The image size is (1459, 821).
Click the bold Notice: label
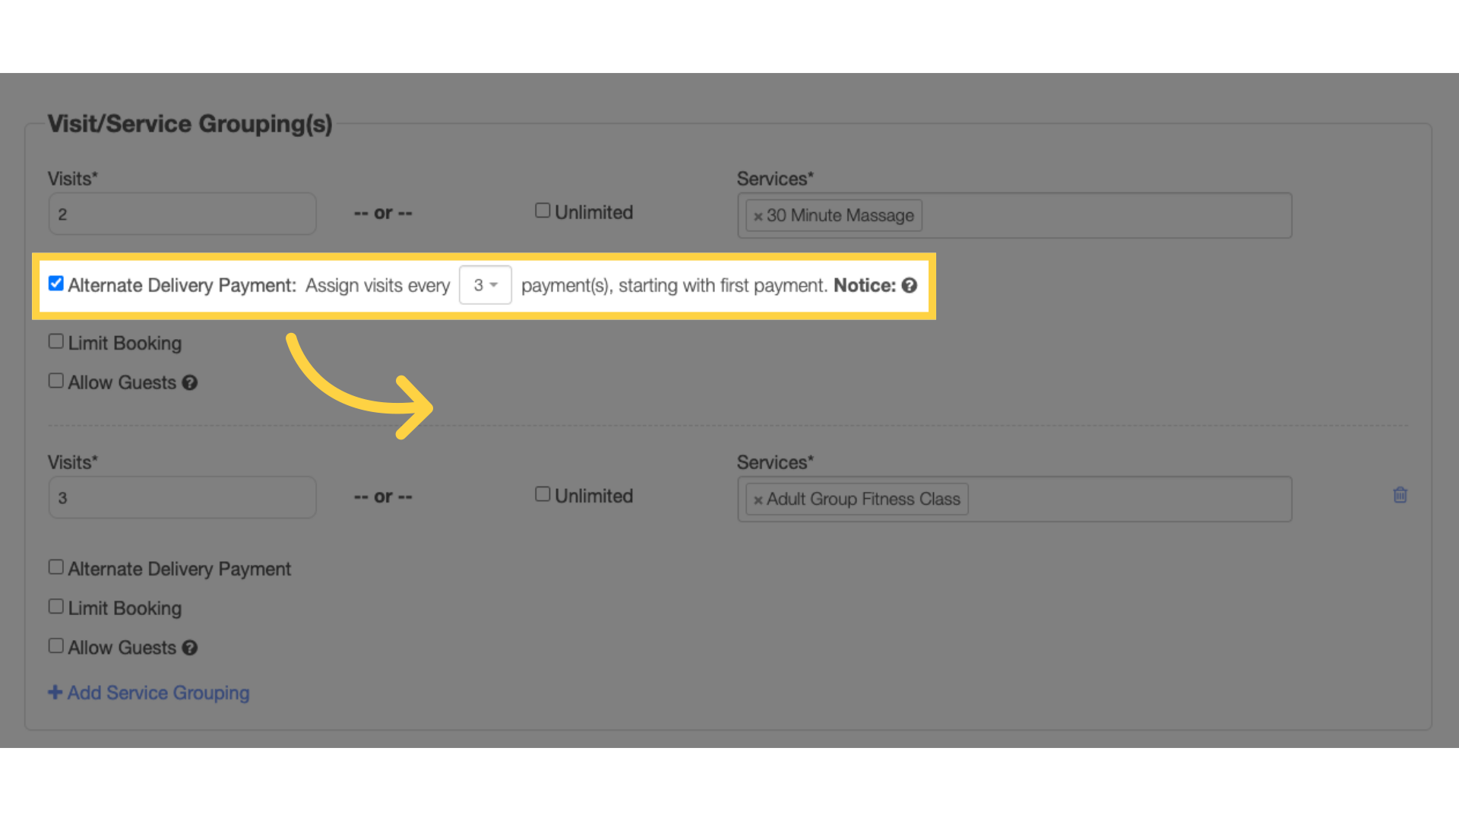(x=865, y=286)
